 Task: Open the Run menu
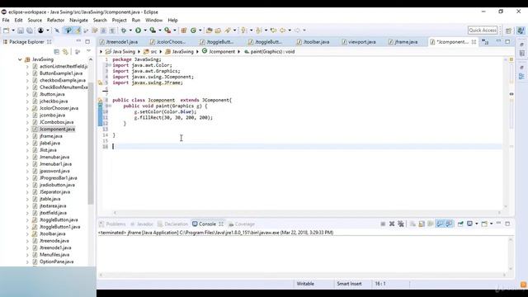point(135,20)
